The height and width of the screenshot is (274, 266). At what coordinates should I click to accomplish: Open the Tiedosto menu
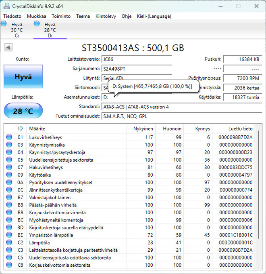coord(12,16)
